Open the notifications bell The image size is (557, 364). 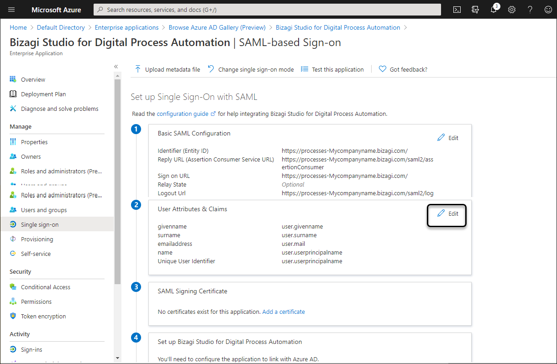(494, 10)
